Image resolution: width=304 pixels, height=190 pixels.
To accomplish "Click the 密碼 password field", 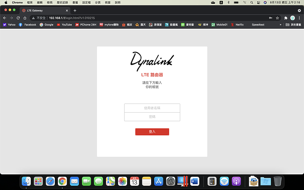I will tap(152, 117).
